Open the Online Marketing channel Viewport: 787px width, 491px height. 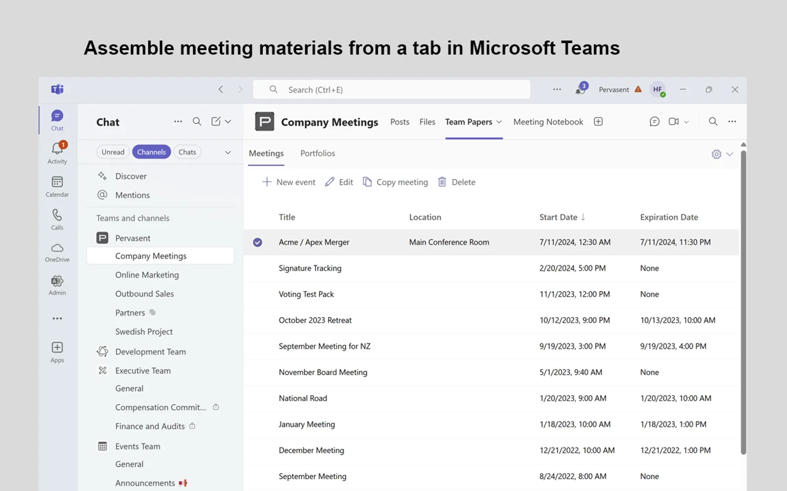coord(147,275)
